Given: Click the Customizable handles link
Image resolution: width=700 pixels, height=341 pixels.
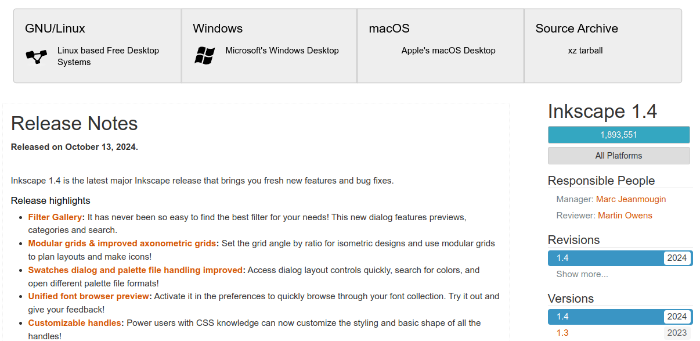Looking at the screenshot, I should point(75,323).
